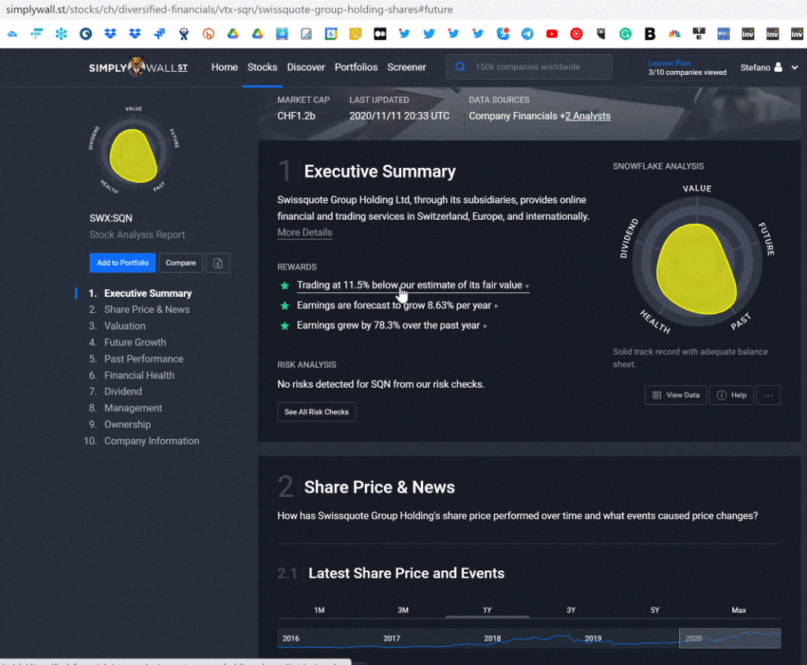Expand the 'Trading at 11.5% below' reward
Image resolution: width=807 pixels, height=665 pixels.
pos(412,285)
